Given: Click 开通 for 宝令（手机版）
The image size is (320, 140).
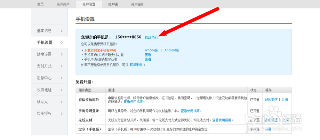Looking at the screenshot, I should point(268,129).
